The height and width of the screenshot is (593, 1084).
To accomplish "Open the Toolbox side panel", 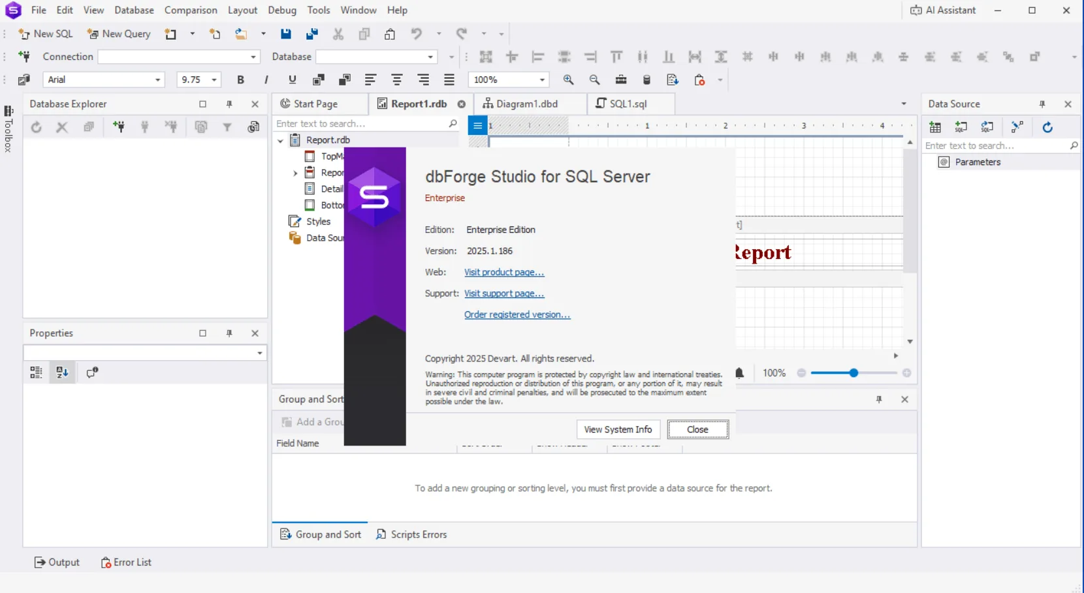I will (x=8, y=129).
